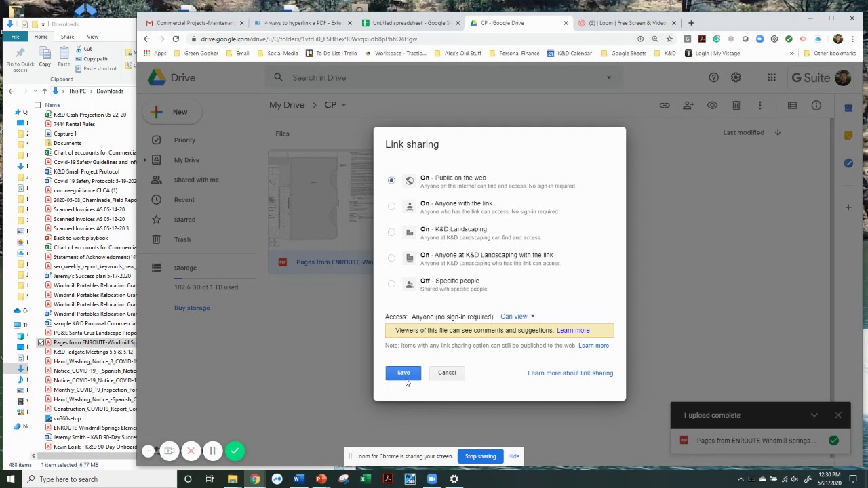The height and width of the screenshot is (488, 868).
Task: Click 'Learn more' in yellow comments notice
Action: (x=573, y=331)
